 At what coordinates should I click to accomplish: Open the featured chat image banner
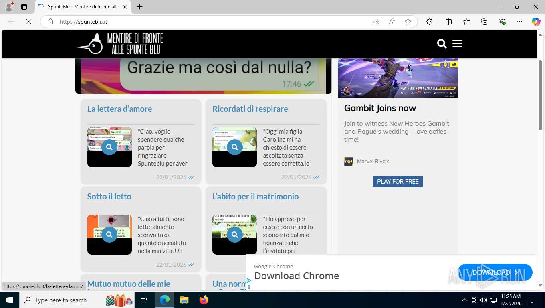203,76
